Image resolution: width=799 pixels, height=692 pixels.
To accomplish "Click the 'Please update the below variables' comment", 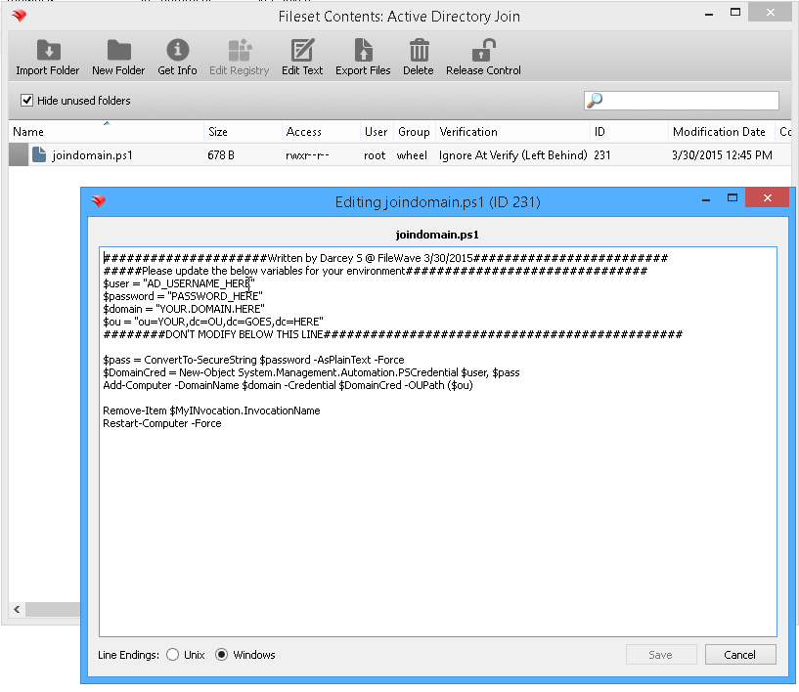I will click(375, 271).
